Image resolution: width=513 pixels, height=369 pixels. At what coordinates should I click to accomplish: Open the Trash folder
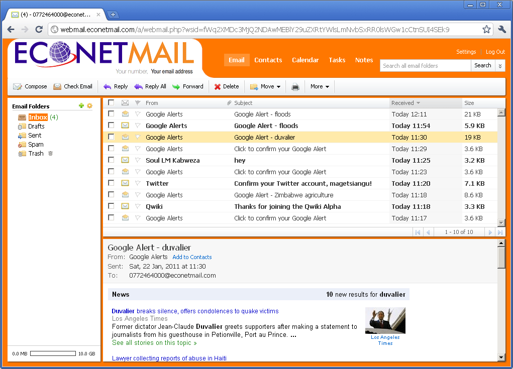36,154
